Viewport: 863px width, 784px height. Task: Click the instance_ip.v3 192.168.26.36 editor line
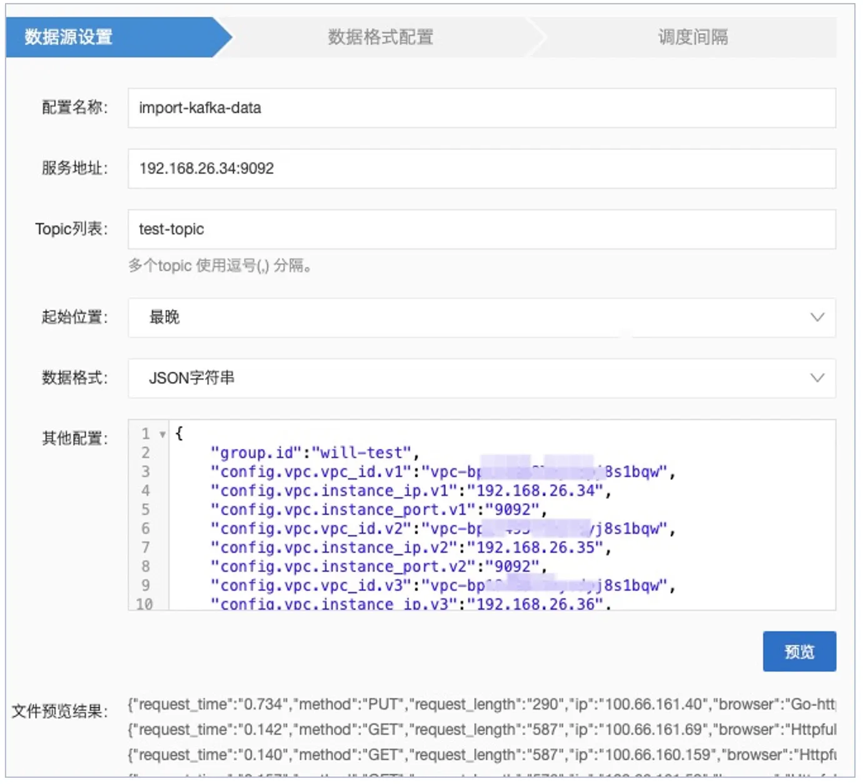click(x=410, y=604)
